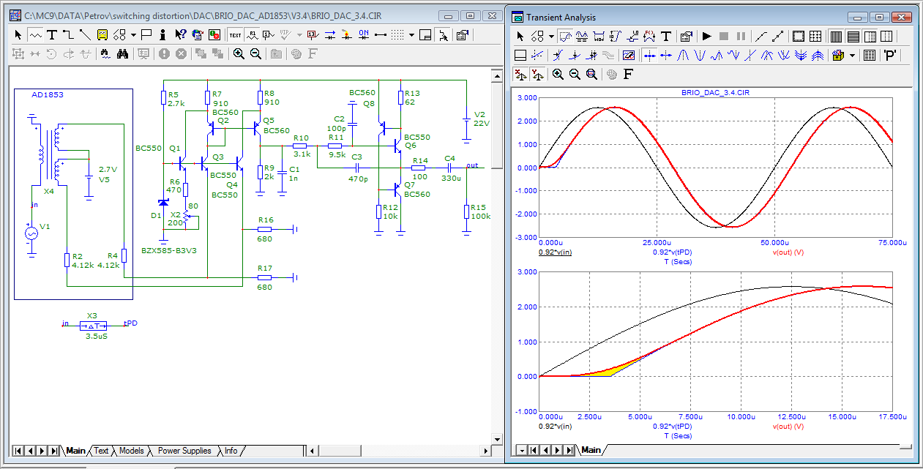Click the bold F font icon in analysis toolbar
Viewport: 923px width, 469px height.
click(x=628, y=74)
